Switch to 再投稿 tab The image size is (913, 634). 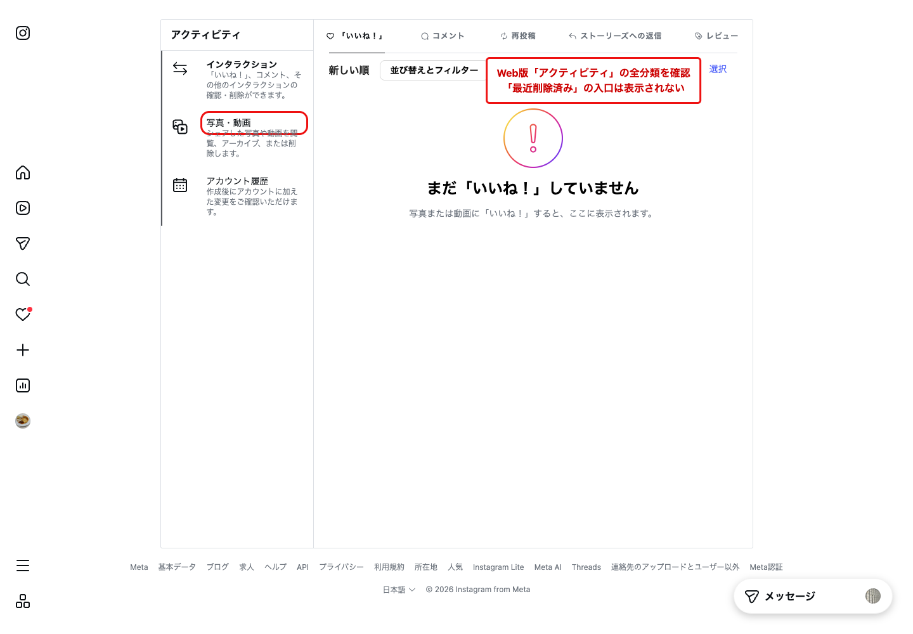518,36
